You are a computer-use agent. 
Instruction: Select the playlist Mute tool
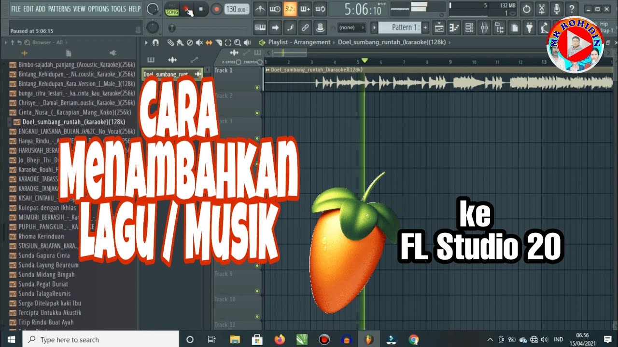[199, 42]
